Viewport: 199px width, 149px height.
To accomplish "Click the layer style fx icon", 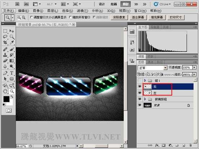I will point(157,145).
